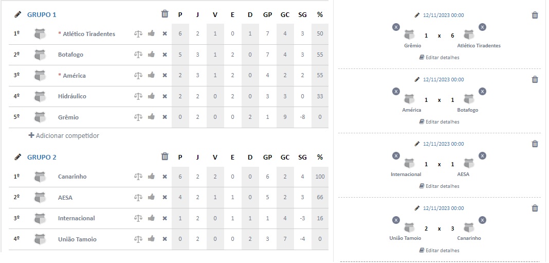Remove Grêmio from the group with the X icon
The width and height of the screenshot is (549, 263).
pyautogui.click(x=164, y=117)
